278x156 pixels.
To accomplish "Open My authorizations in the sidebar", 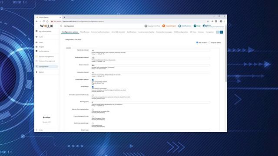I will 45,31.
